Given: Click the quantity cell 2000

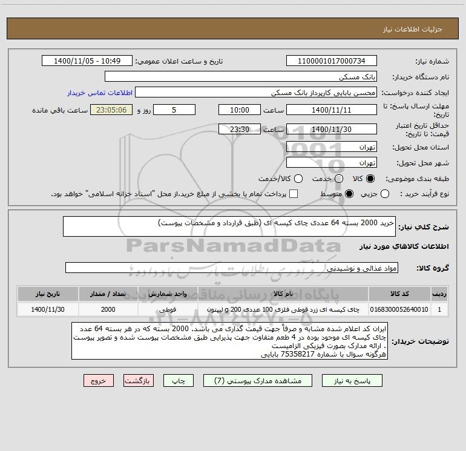Looking at the screenshot, I should pos(108,309).
